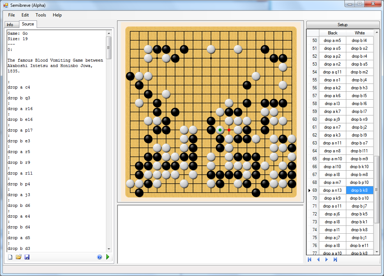Select cell 'drop b l5' in row 57
Image resolution: width=384 pixels, height=276 pixels.
[359, 96]
